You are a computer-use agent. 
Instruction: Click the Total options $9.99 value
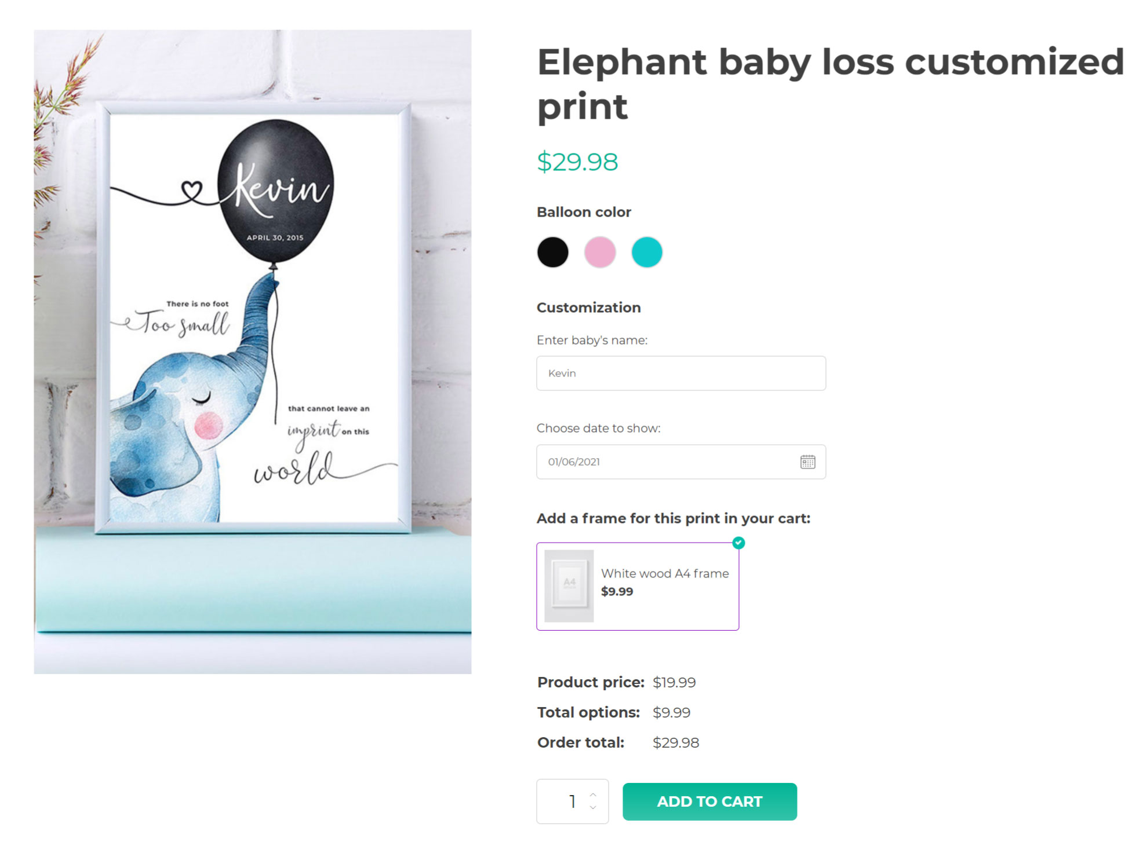[671, 712]
